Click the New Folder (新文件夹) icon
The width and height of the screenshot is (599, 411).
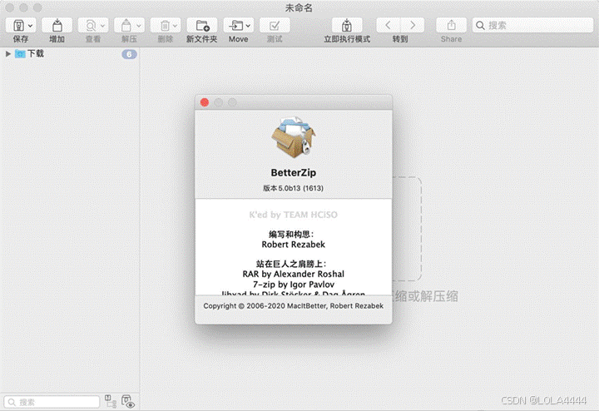point(202,26)
